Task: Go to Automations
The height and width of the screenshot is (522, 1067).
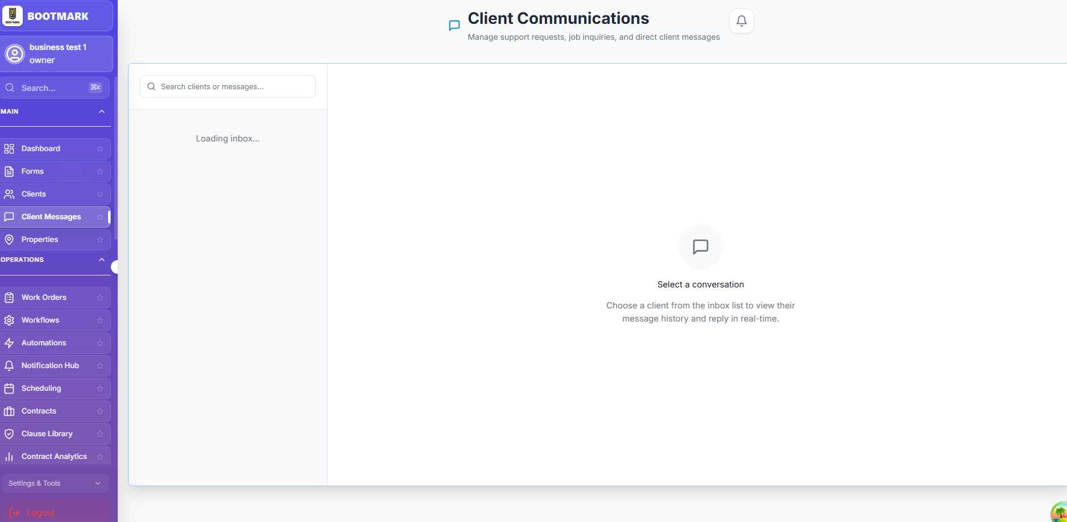Action: click(x=55, y=343)
